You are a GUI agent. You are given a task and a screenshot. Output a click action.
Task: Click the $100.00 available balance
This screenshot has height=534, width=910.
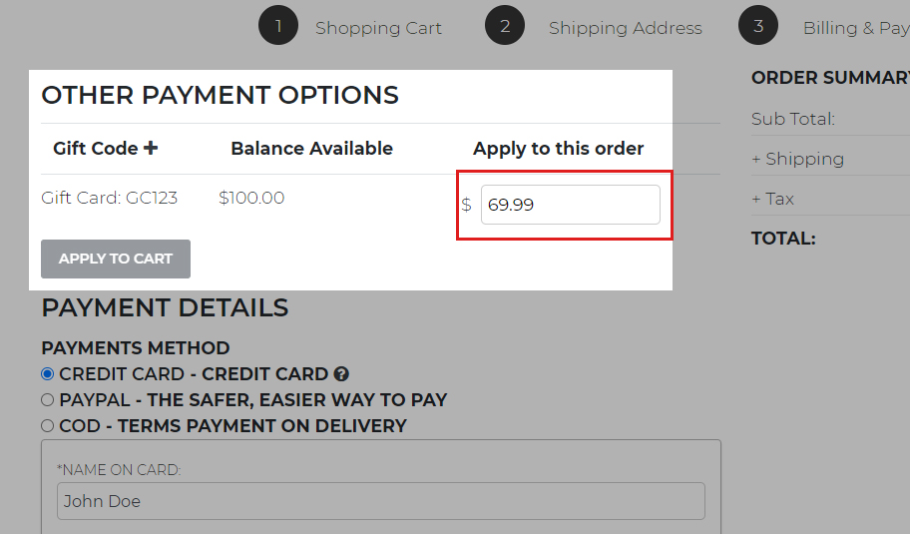pos(251,198)
